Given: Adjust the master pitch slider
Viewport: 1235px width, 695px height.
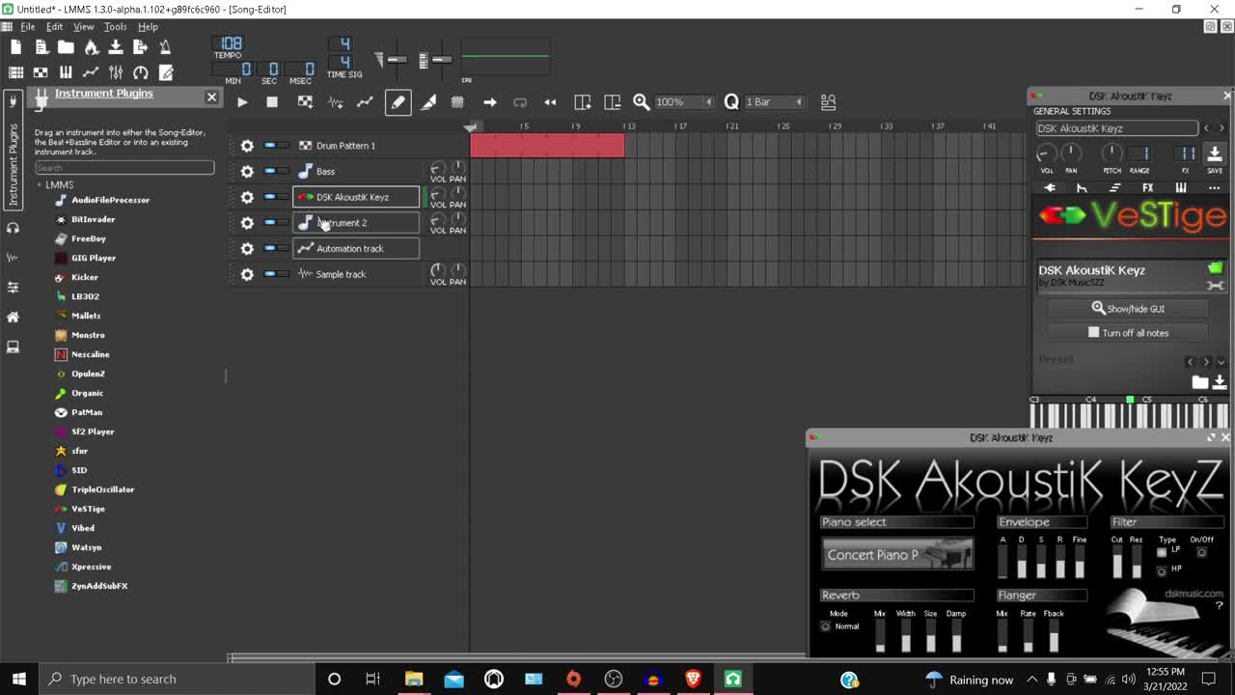Looking at the screenshot, I should [x=440, y=60].
